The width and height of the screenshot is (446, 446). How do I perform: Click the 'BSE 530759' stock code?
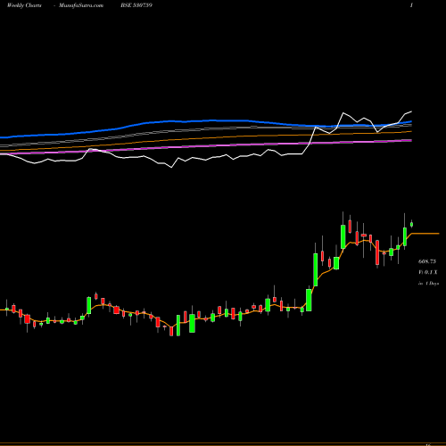[136, 5]
